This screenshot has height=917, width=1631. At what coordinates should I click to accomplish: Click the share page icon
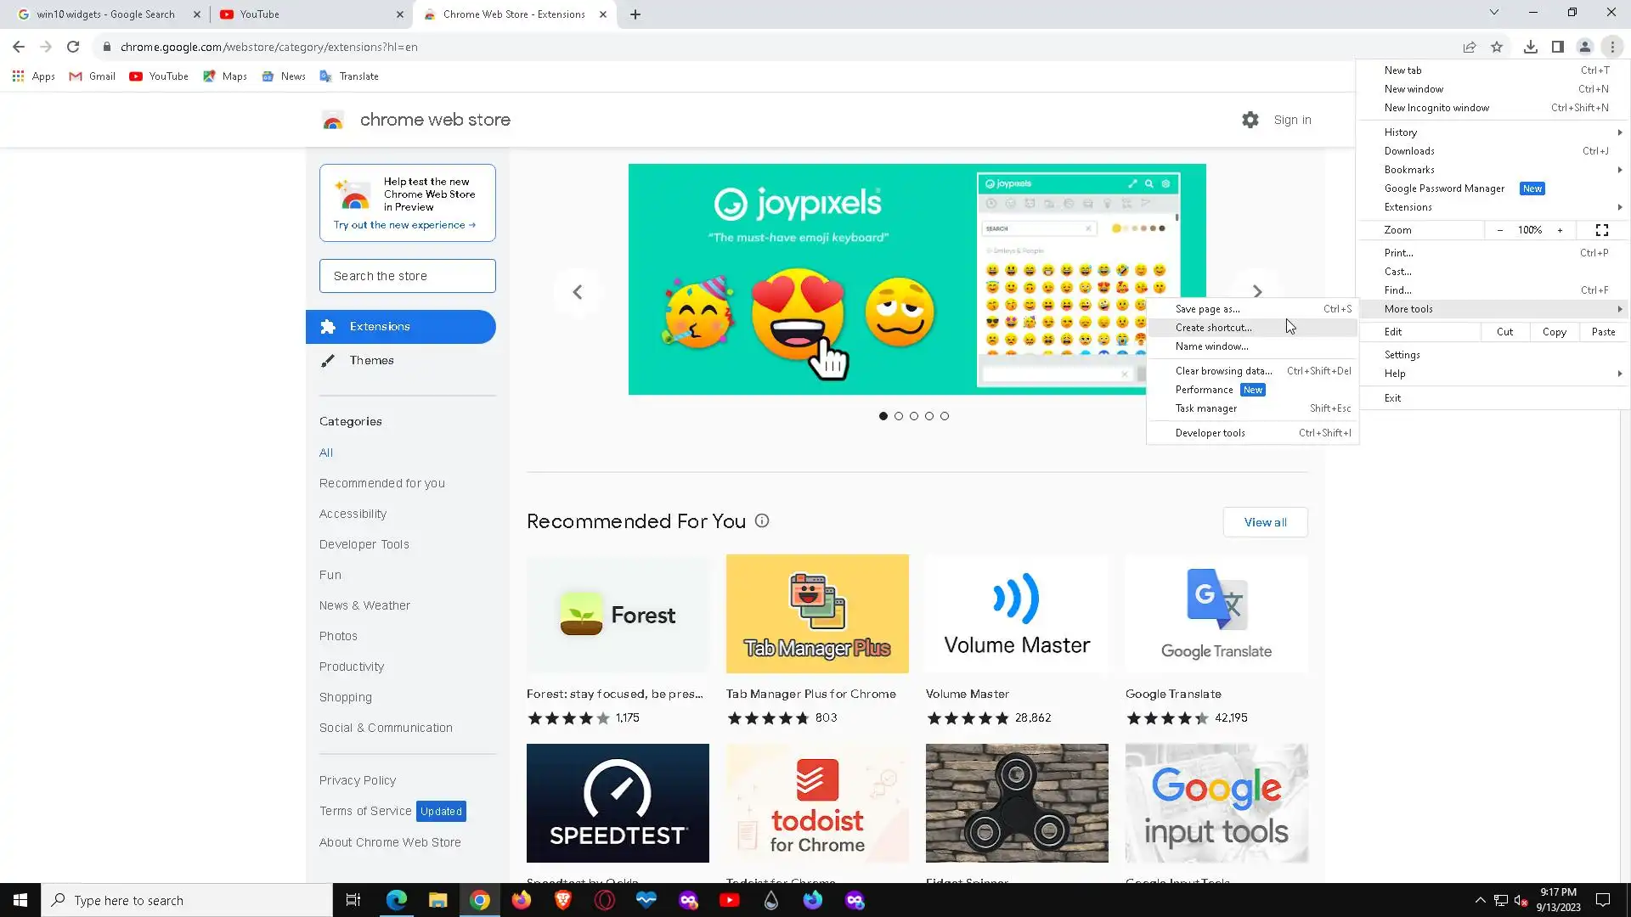[1469, 47]
